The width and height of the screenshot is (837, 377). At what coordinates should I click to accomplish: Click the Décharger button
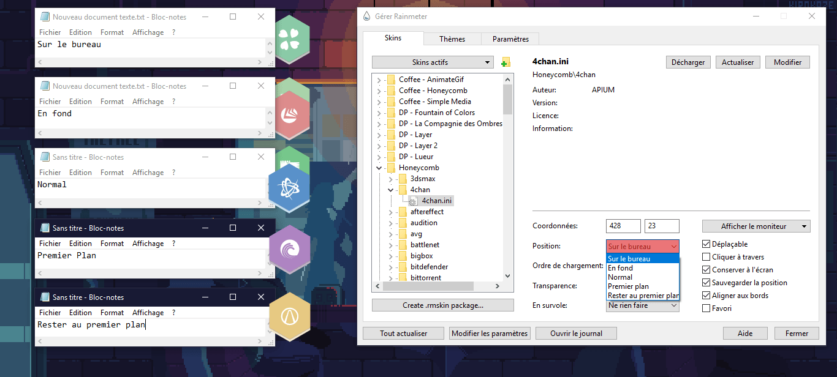[x=688, y=62]
